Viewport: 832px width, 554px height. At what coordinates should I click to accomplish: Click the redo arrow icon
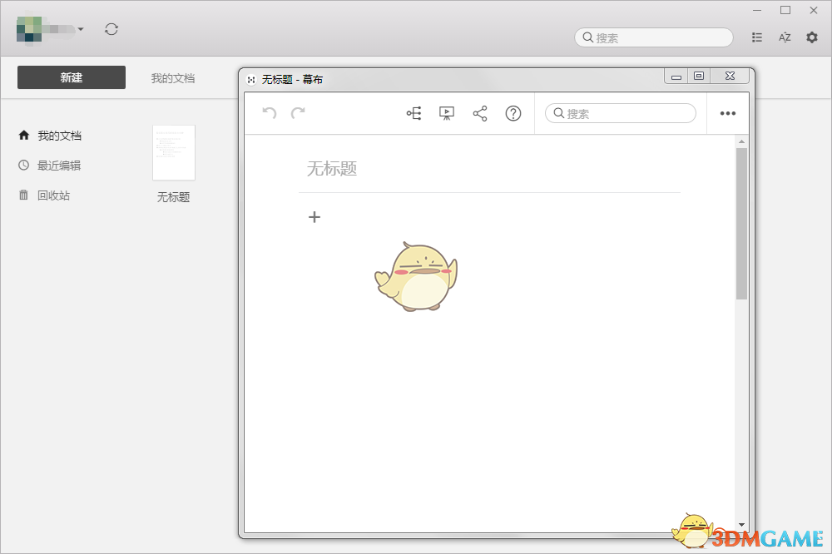(300, 113)
